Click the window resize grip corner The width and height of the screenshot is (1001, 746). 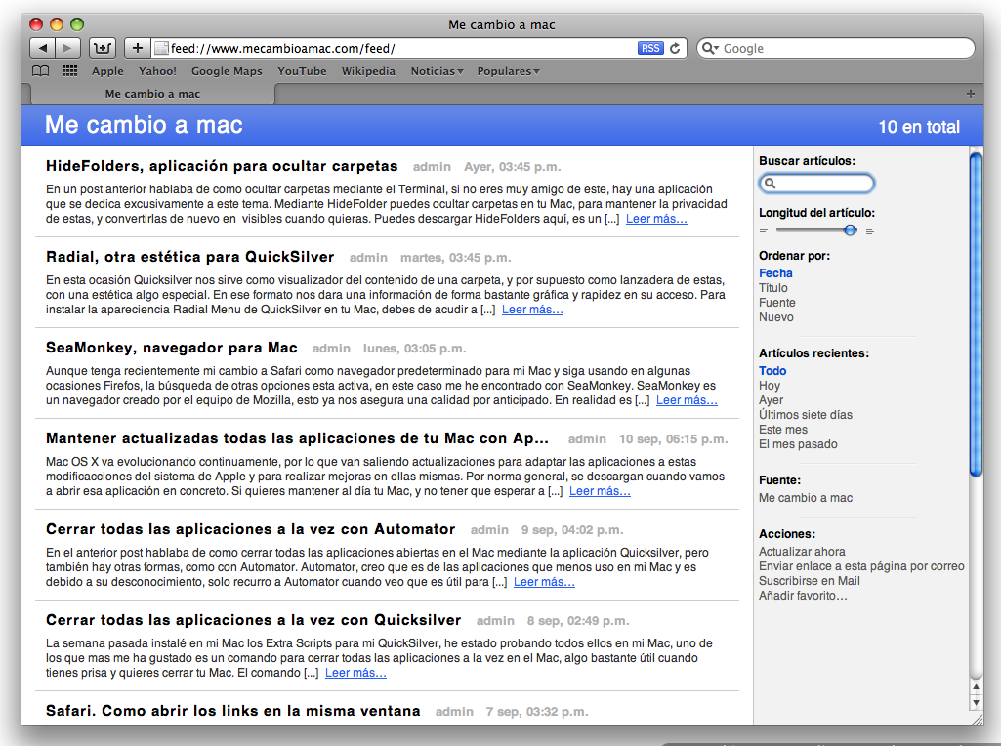(x=977, y=720)
